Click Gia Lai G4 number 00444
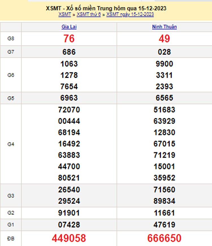This screenshot has width=212, height=246. [69, 121]
